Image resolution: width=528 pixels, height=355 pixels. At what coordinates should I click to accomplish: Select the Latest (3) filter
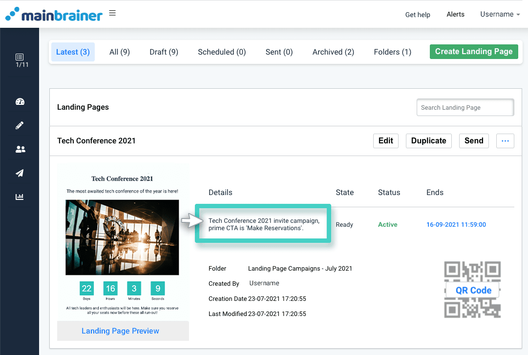pos(73,52)
